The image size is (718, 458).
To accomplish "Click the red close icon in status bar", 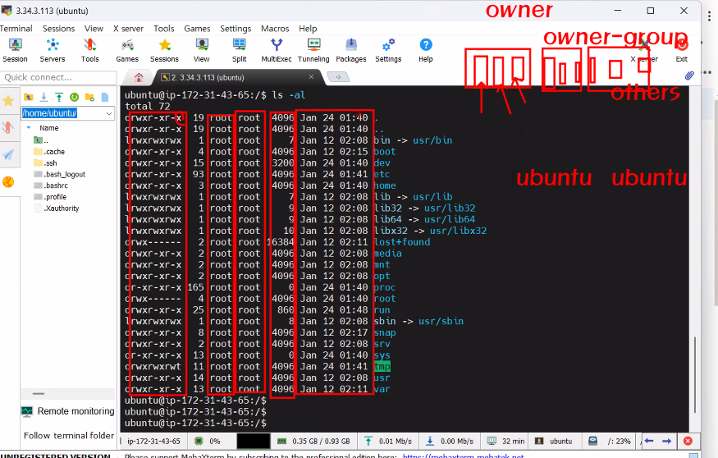I will (688, 441).
